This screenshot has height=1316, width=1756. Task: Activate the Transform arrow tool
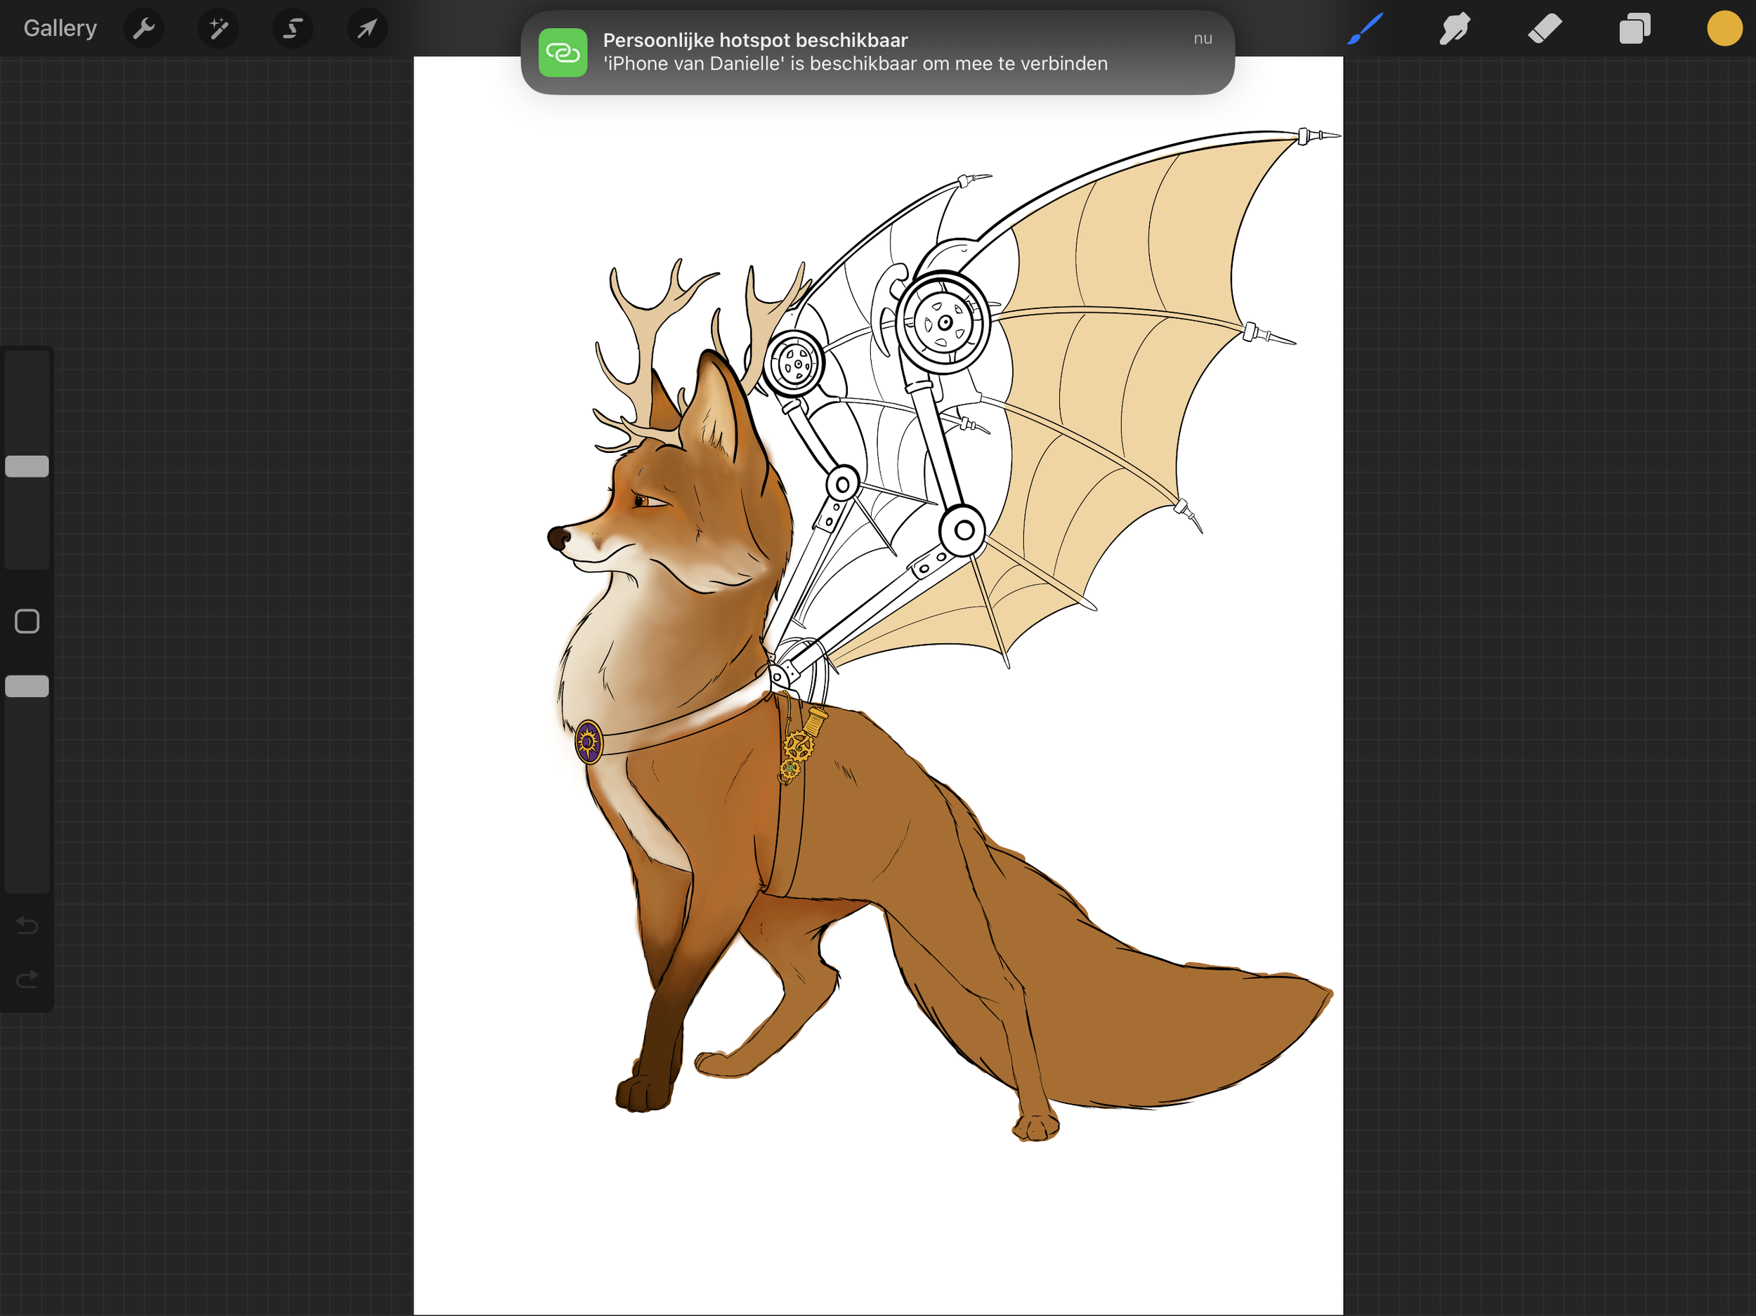pos(367,29)
